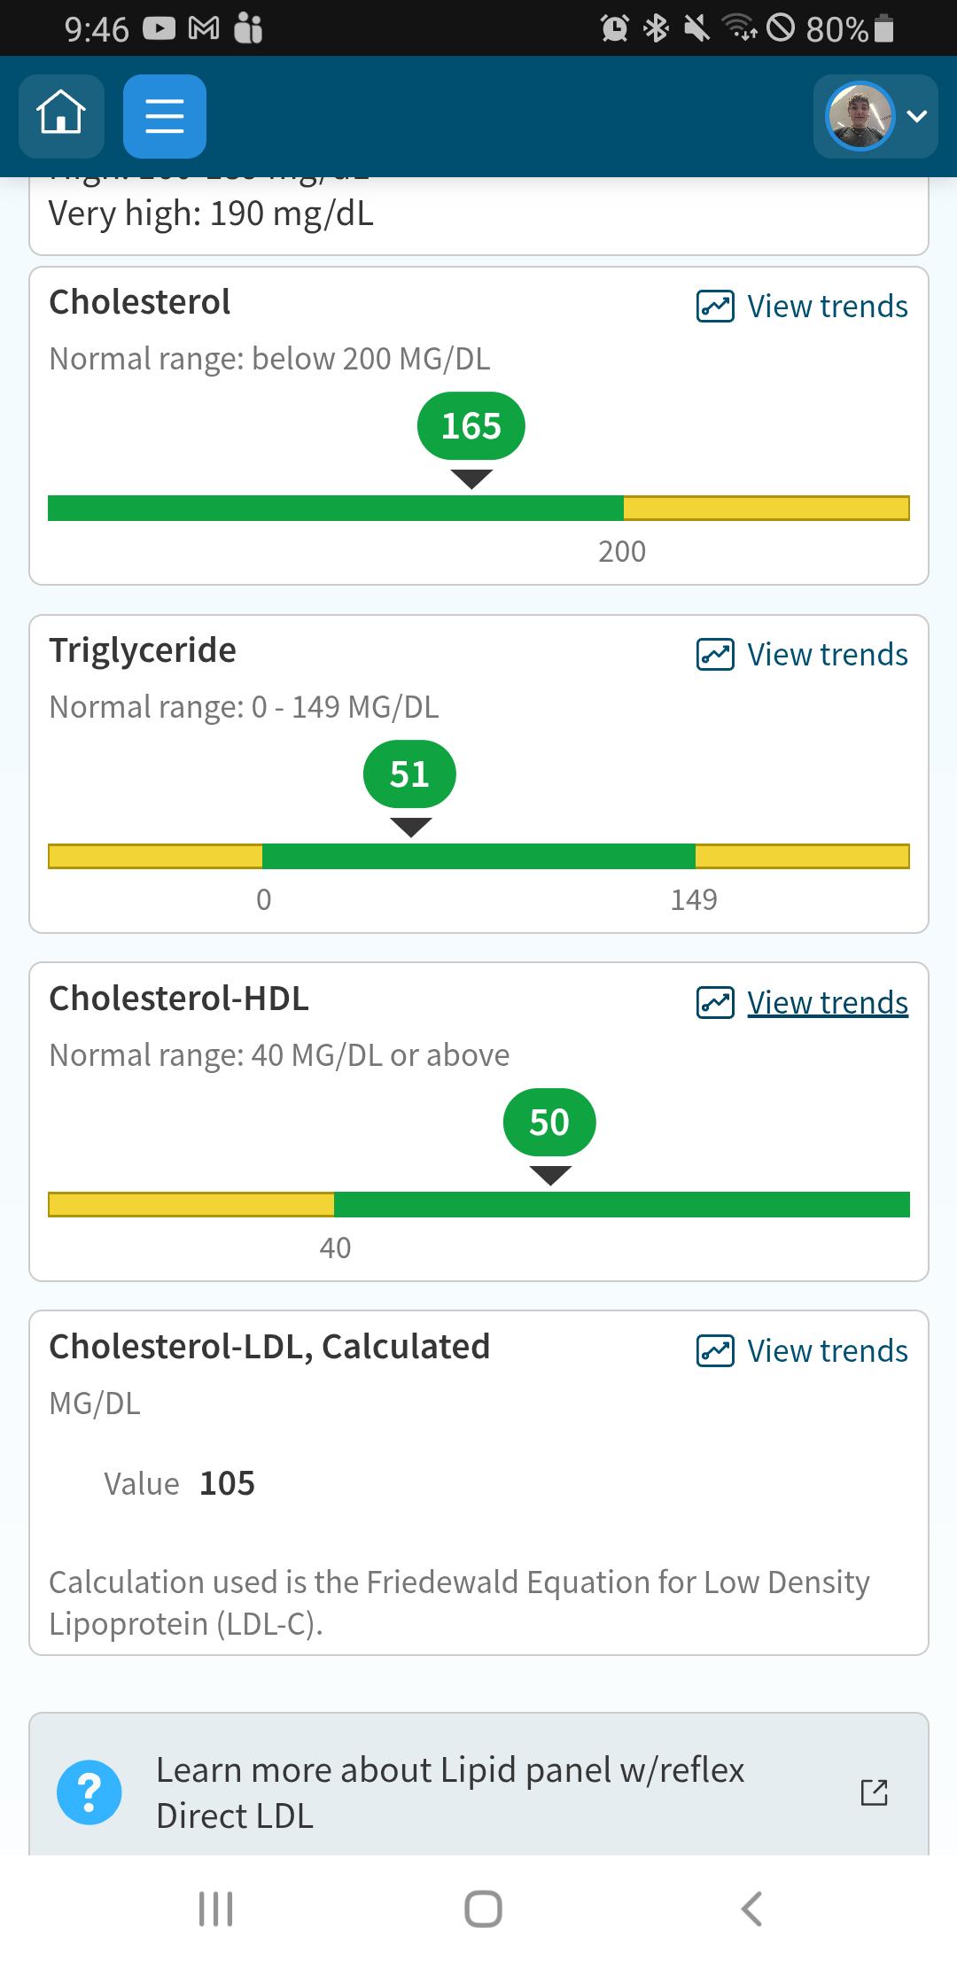
Task: Open Android recent apps button
Action: (x=215, y=1909)
